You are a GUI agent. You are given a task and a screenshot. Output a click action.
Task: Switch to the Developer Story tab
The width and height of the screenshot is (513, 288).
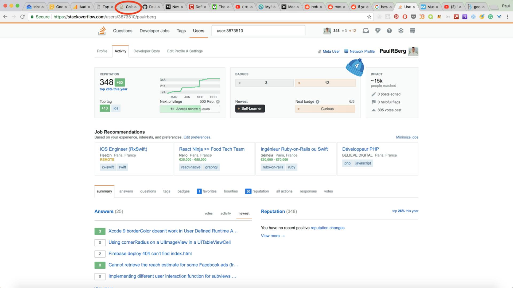147,51
